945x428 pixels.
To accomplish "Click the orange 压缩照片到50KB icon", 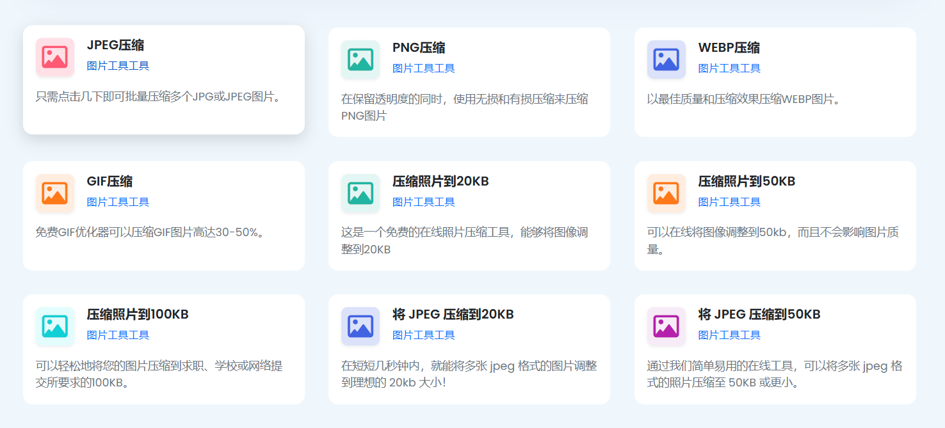I will click(x=666, y=193).
